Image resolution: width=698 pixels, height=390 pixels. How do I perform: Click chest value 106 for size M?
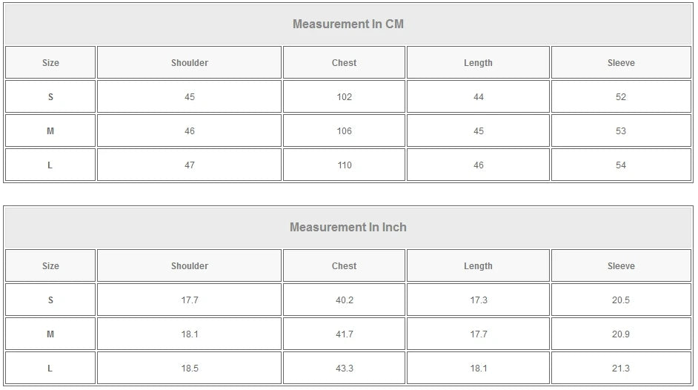[x=344, y=131]
